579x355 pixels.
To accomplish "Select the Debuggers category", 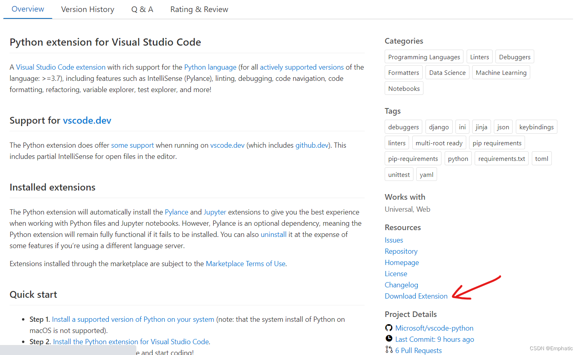I will click(x=515, y=57).
